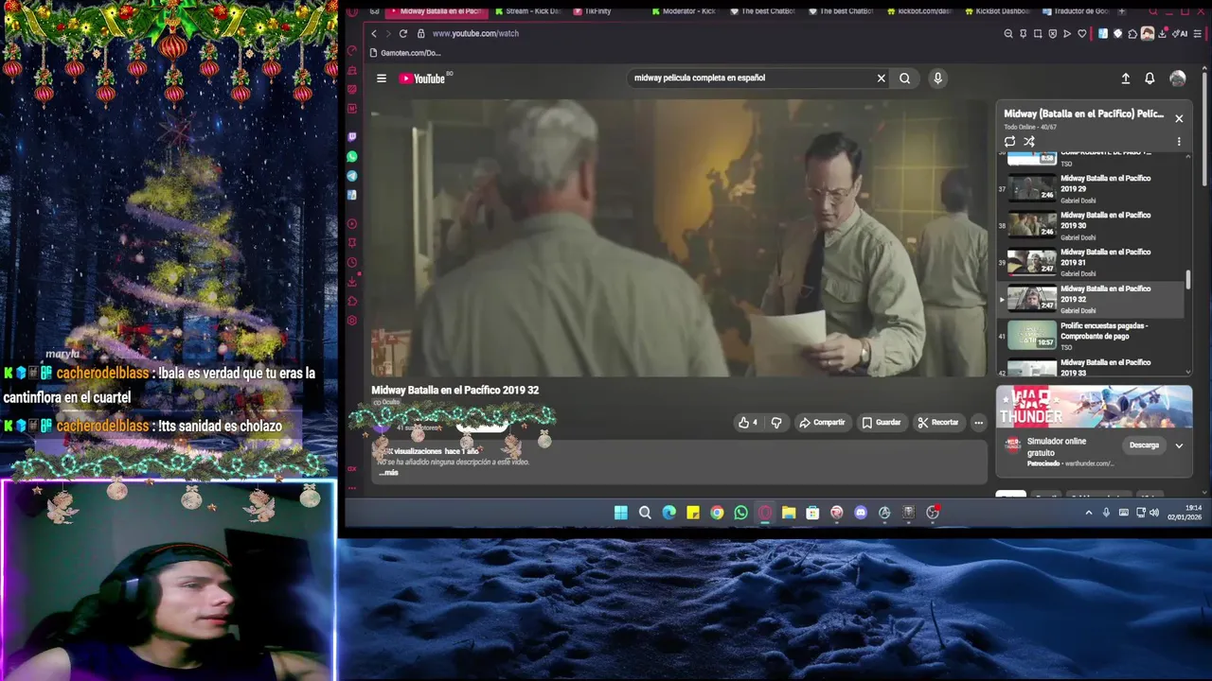Open YouTube notifications bell
Screen dimensions: 1212x681
[x=1150, y=79]
